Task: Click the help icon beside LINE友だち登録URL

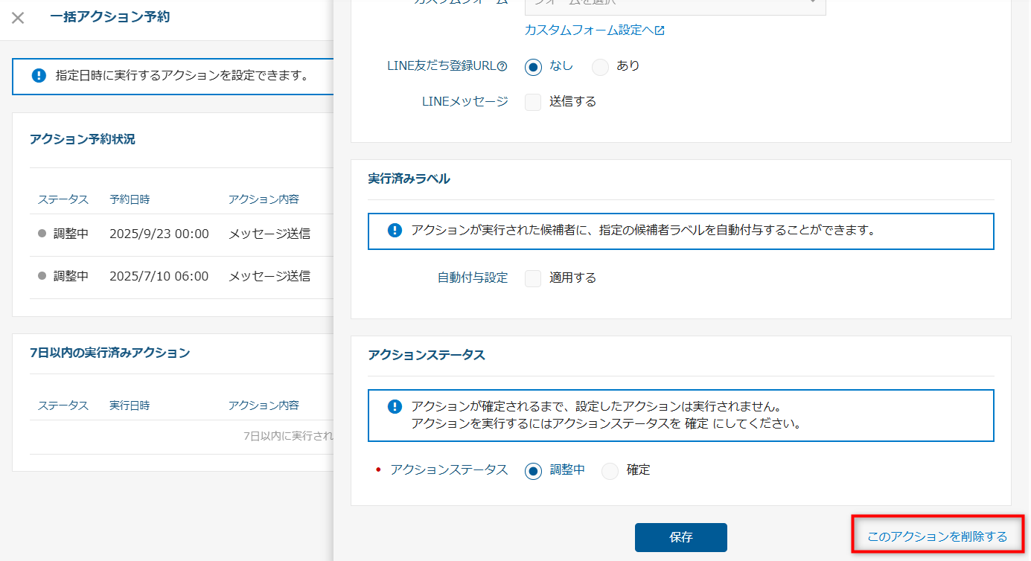Action: pos(502,66)
